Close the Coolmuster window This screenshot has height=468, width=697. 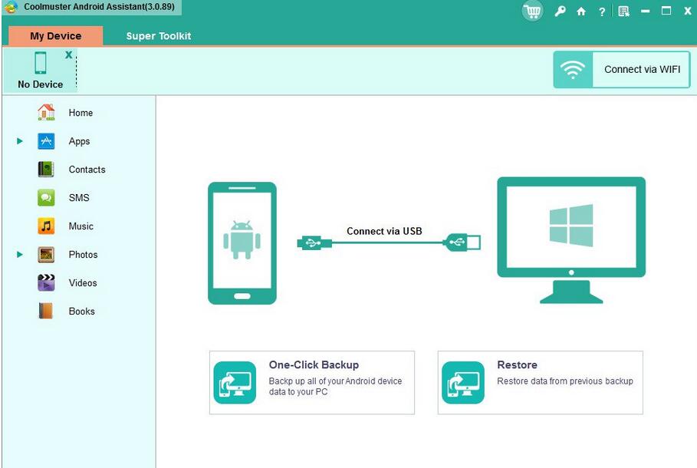click(688, 11)
